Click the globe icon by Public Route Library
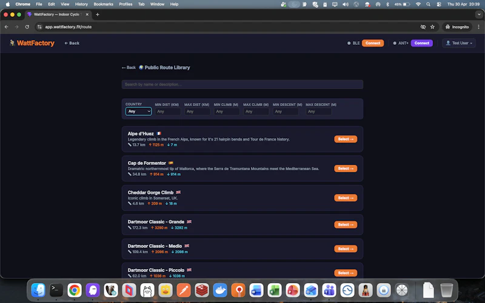Image resolution: width=485 pixels, height=303 pixels. tap(141, 67)
